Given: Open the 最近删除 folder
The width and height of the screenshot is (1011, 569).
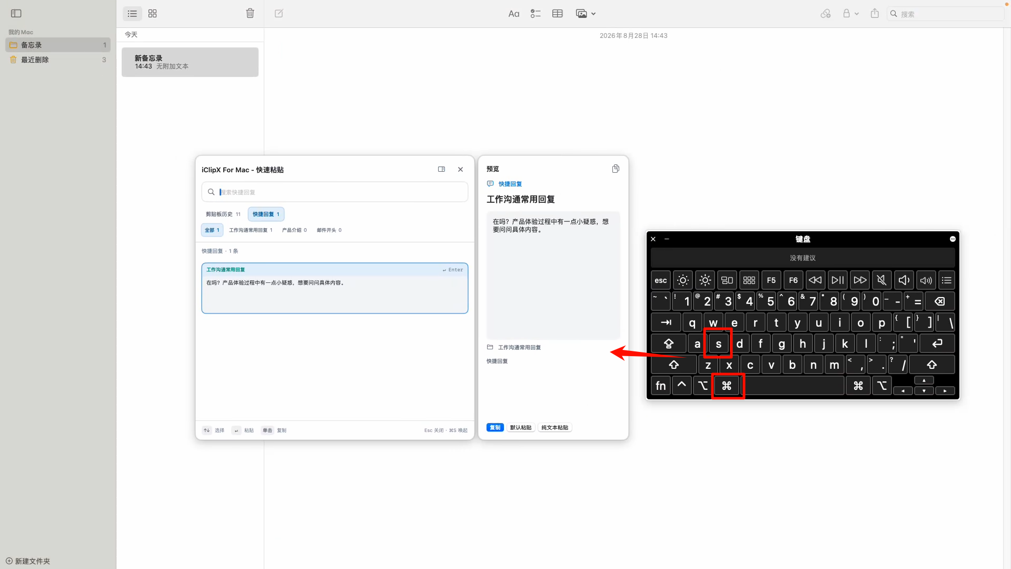Looking at the screenshot, I should coord(58,60).
